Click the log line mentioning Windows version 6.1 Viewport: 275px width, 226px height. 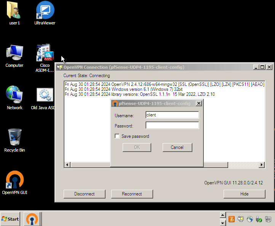pos(124,89)
